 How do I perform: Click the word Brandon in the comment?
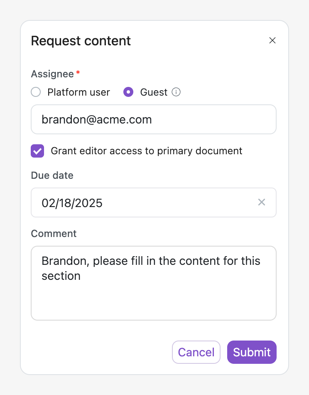coord(65,261)
